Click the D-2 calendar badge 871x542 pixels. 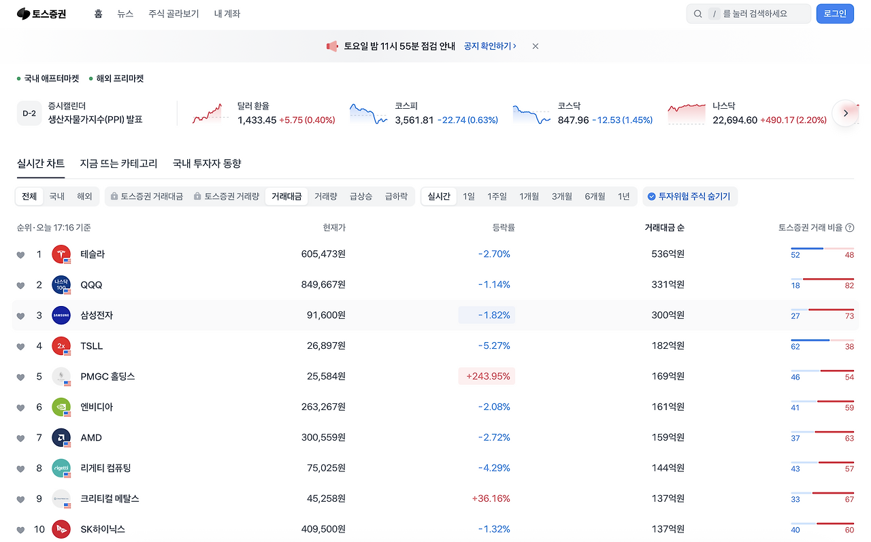pyautogui.click(x=29, y=113)
